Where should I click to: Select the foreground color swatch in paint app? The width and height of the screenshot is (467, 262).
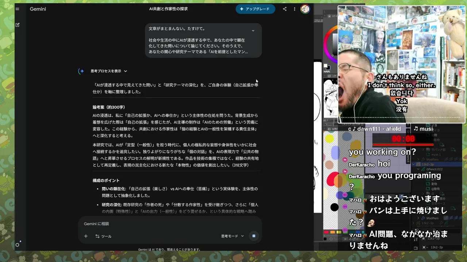pos(326,66)
